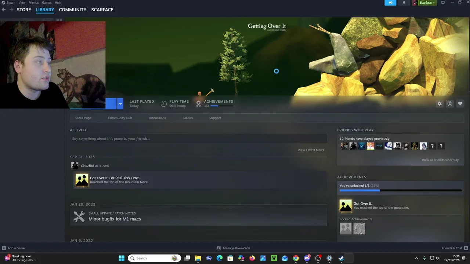Click View all friends who play

[x=440, y=160]
